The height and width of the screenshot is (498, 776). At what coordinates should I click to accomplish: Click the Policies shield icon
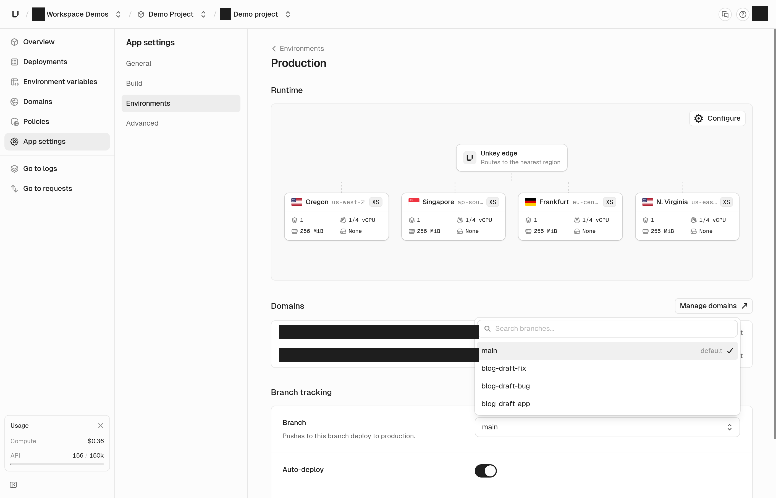[14, 121]
